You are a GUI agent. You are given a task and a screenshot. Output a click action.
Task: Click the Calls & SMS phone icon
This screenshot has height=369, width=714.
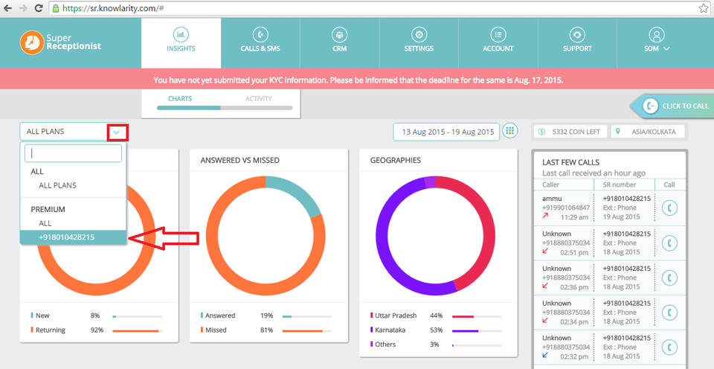click(x=260, y=35)
